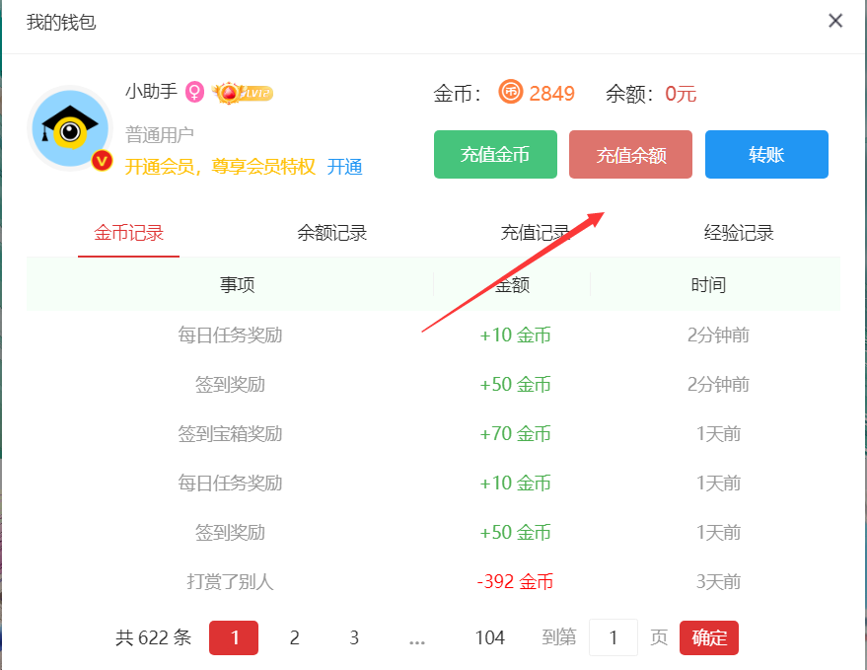867x670 pixels.
Task: Close the wallet dialog with X
Action: pos(835,21)
